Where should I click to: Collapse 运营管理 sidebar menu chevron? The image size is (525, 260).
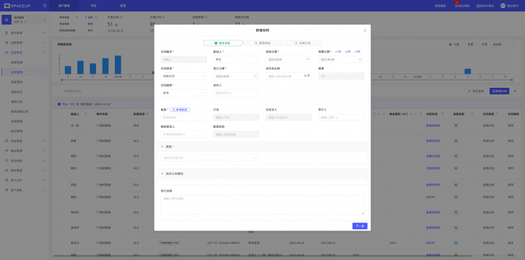(45, 52)
